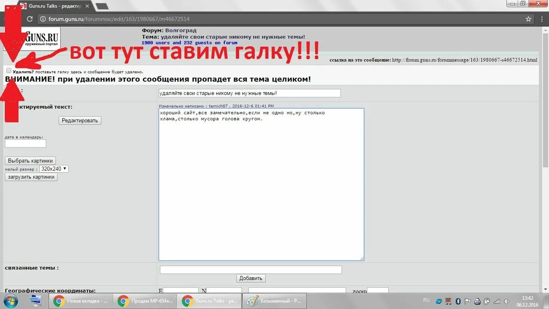The image size is (549, 309).
Task: Click the calendar date input field
Action: [x=25, y=144]
